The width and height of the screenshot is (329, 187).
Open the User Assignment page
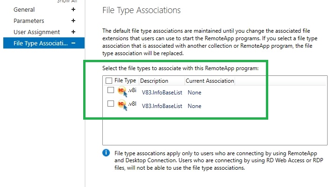click(37, 32)
